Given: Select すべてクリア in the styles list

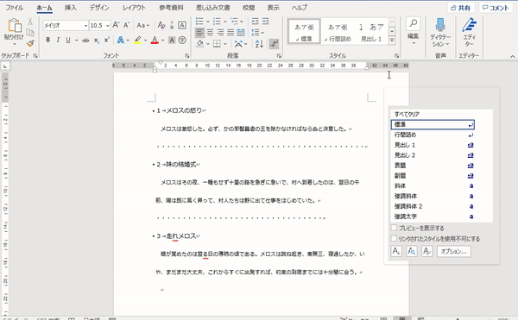Looking at the screenshot, I should tap(407, 114).
